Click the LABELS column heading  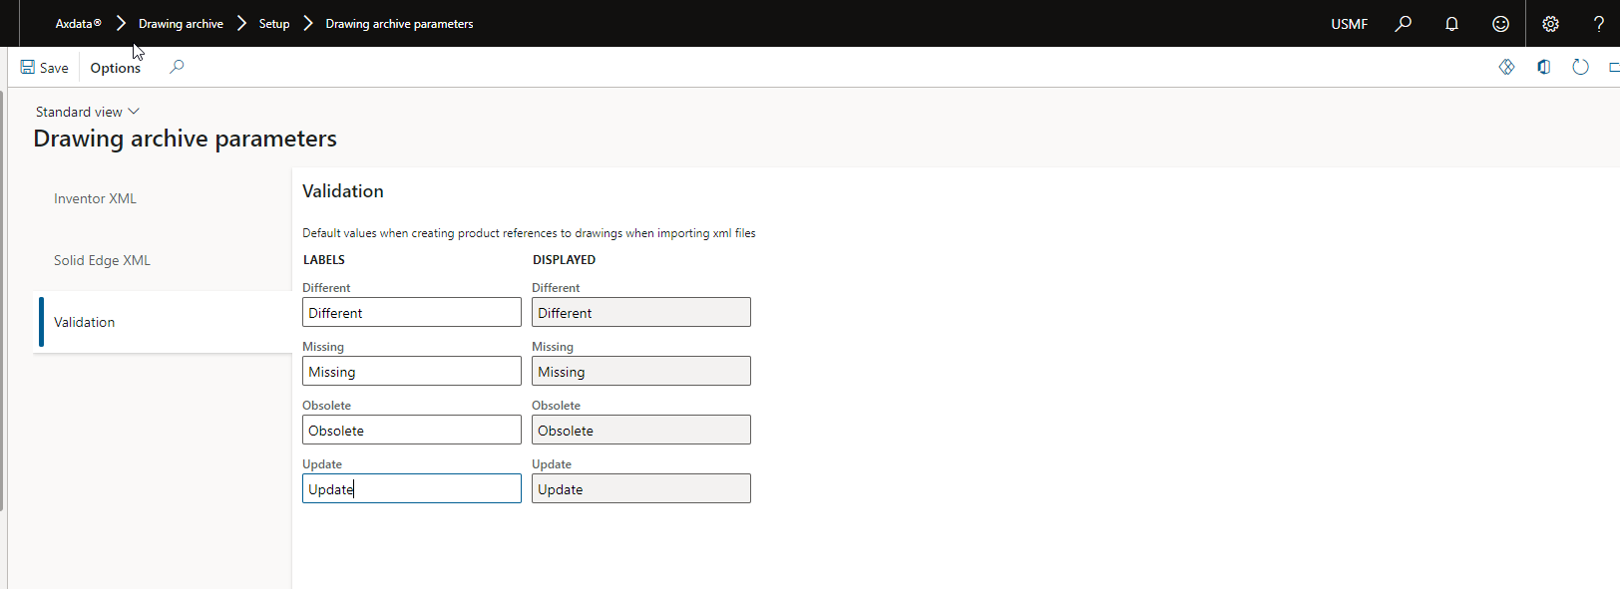click(324, 259)
